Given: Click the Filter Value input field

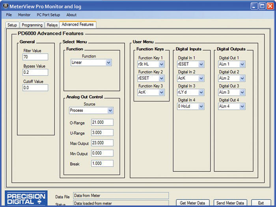Looking at the screenshot, I should pos(35,57).
